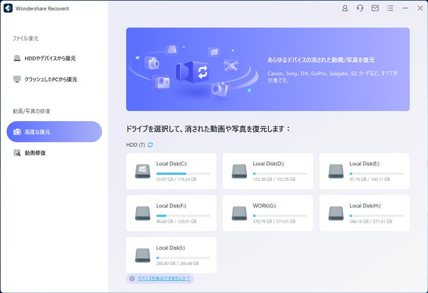Click the 動画/写真の修復 section heading
The width and height of the screenshot is (428, 293).
[31, 111]
